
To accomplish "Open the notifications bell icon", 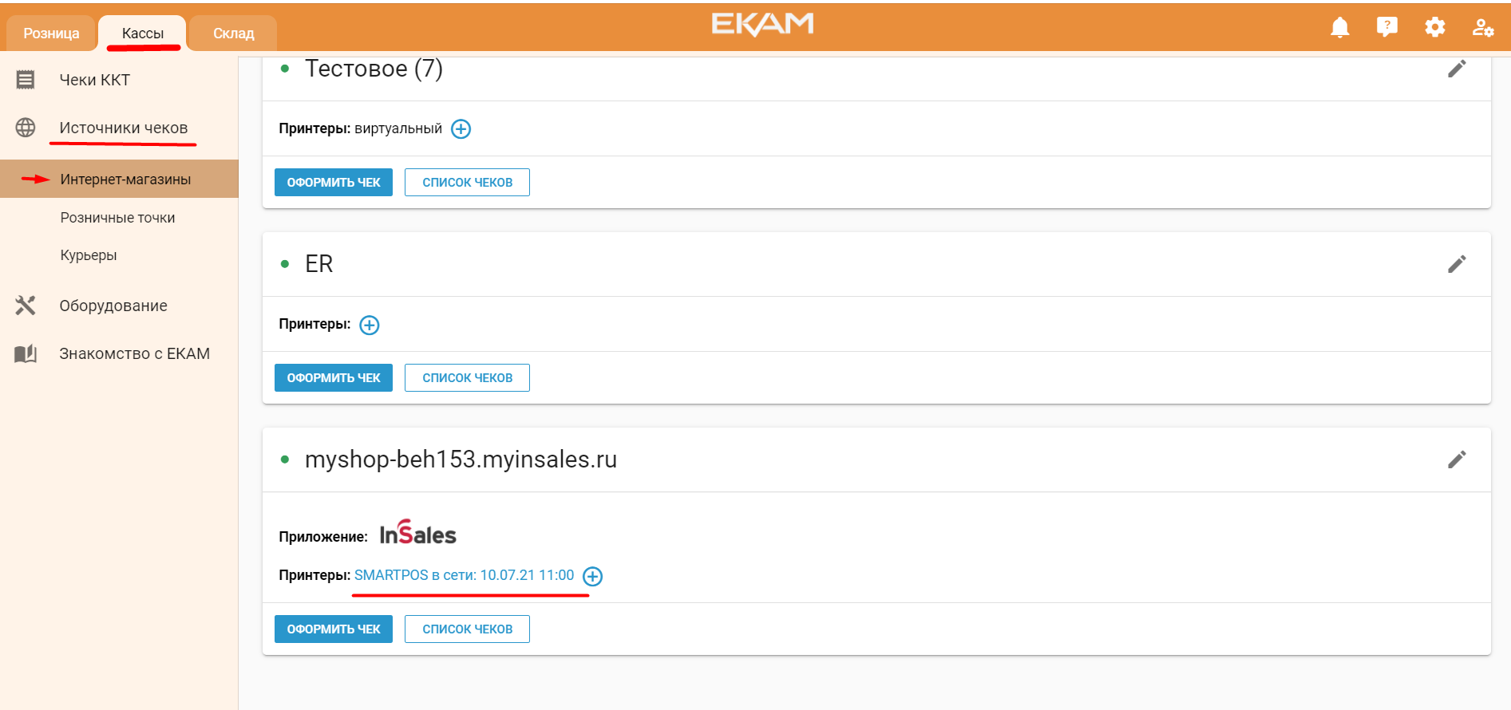I will [x=1340, y=28].
